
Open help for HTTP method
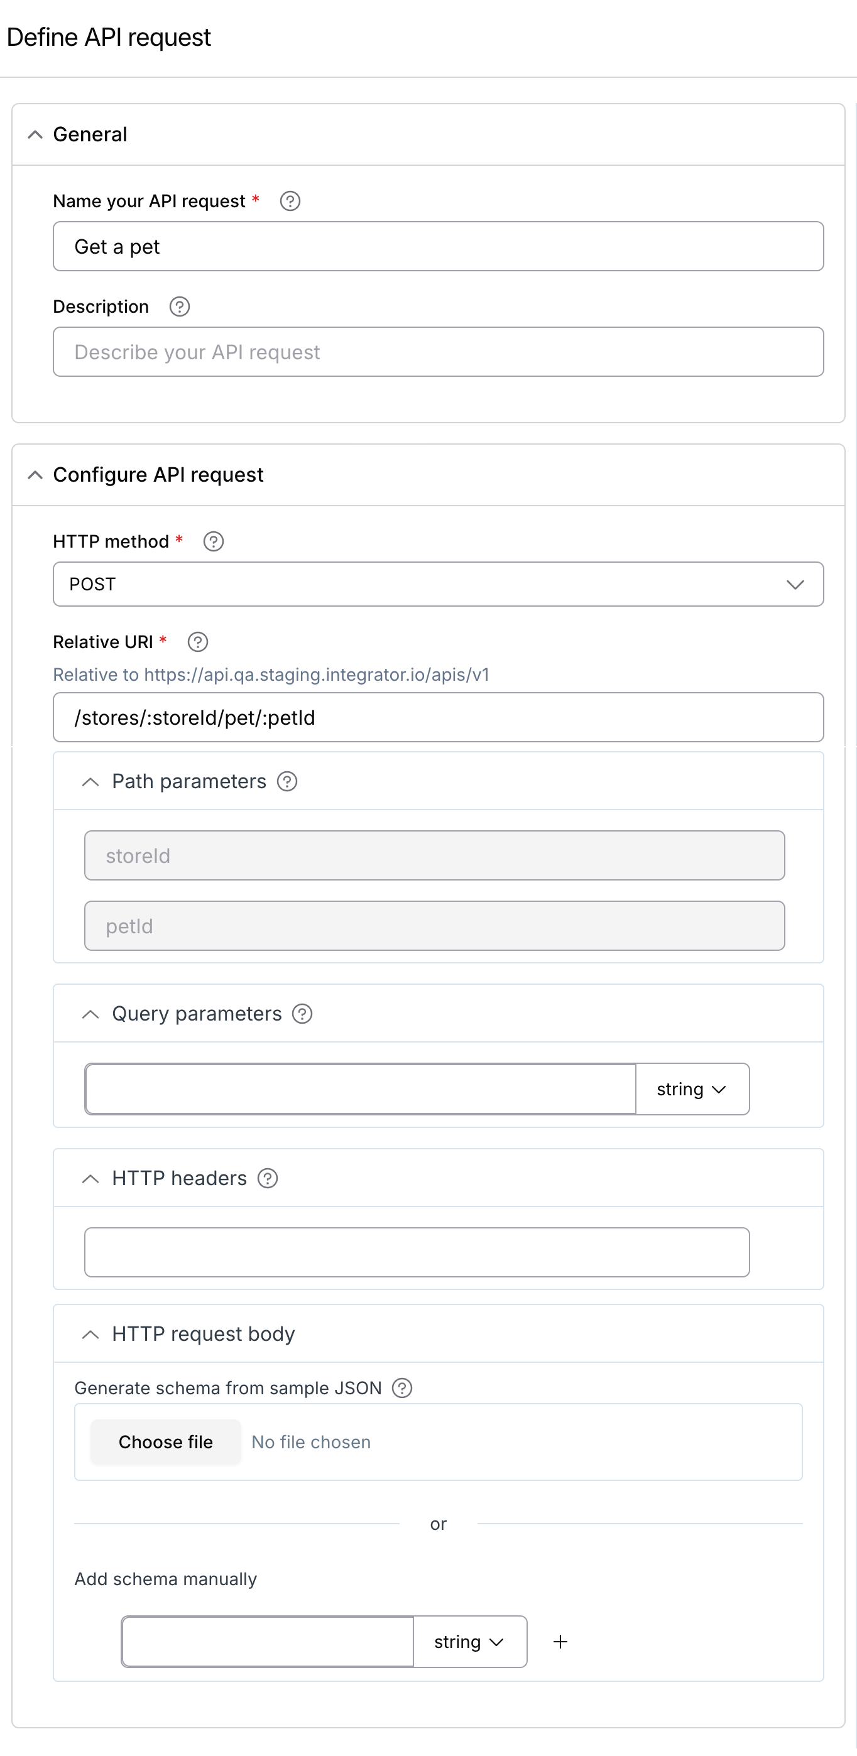[214, 541]
